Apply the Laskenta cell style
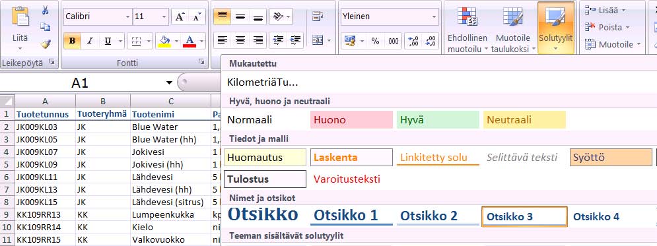This screenshot has width=657, height=246. (x=351, y=158)
